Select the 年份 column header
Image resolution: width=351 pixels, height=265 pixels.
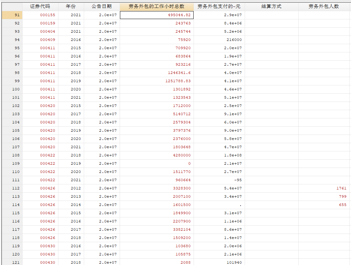click(x=71, y=6)
